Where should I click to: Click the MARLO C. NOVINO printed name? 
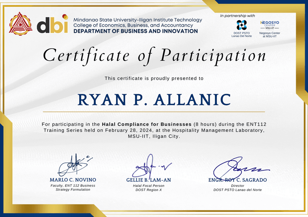73,180
